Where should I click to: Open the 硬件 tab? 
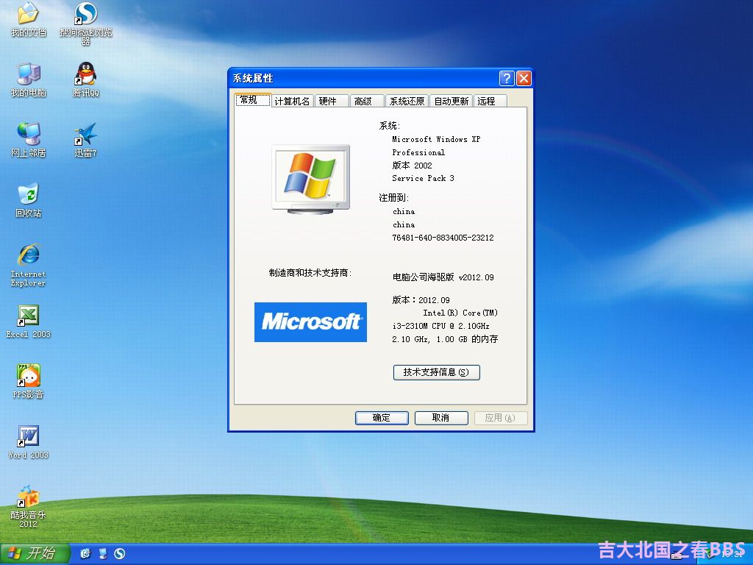pyautogui.click(x=332, y=101)
